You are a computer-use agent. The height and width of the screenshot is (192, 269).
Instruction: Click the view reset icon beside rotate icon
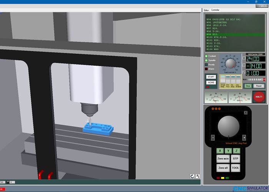tap(198, 176)
